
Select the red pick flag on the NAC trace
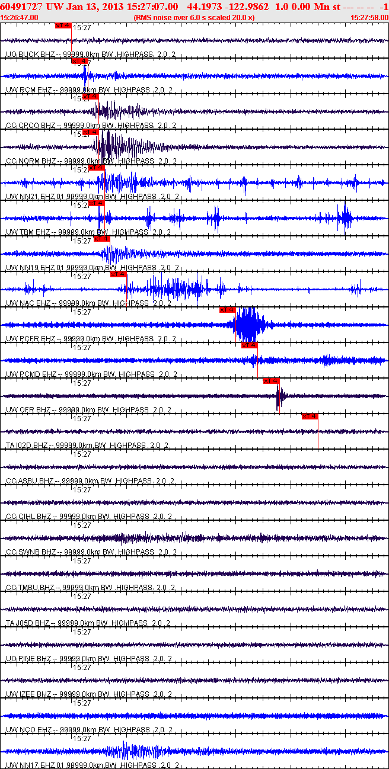[x=119, y=274]
